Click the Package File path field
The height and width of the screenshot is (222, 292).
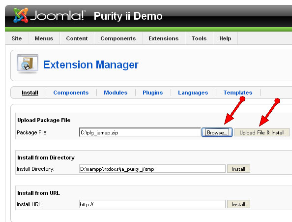click(140, 132)
